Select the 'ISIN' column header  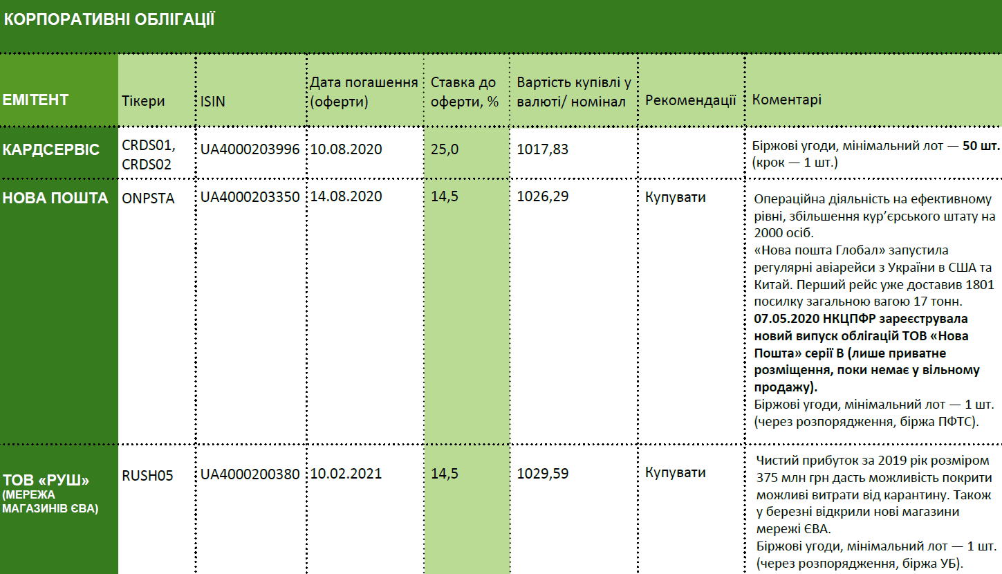pyautogui.click(x=213, y=101)
